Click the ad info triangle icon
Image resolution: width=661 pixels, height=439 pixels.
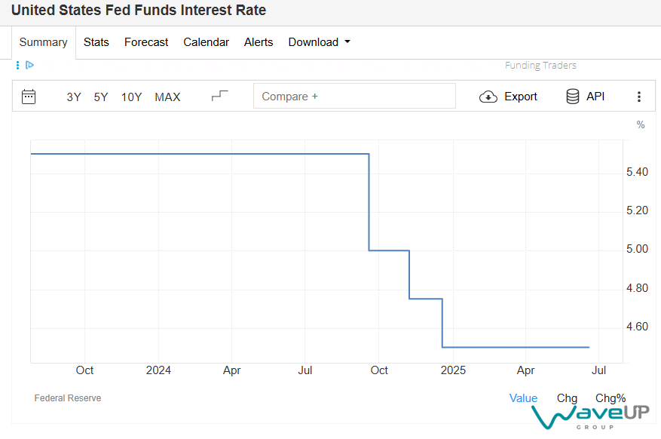point(29,66)
